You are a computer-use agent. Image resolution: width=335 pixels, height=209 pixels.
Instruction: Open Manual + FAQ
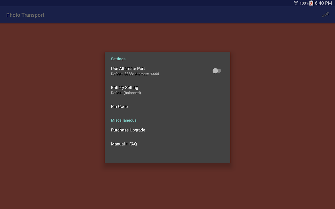tap(167, 144)
